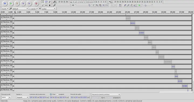
Task: Click the speaker playback volume slider
Action: tap(83, 5)
